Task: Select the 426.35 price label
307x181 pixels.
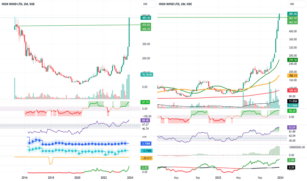Action: 146,29
